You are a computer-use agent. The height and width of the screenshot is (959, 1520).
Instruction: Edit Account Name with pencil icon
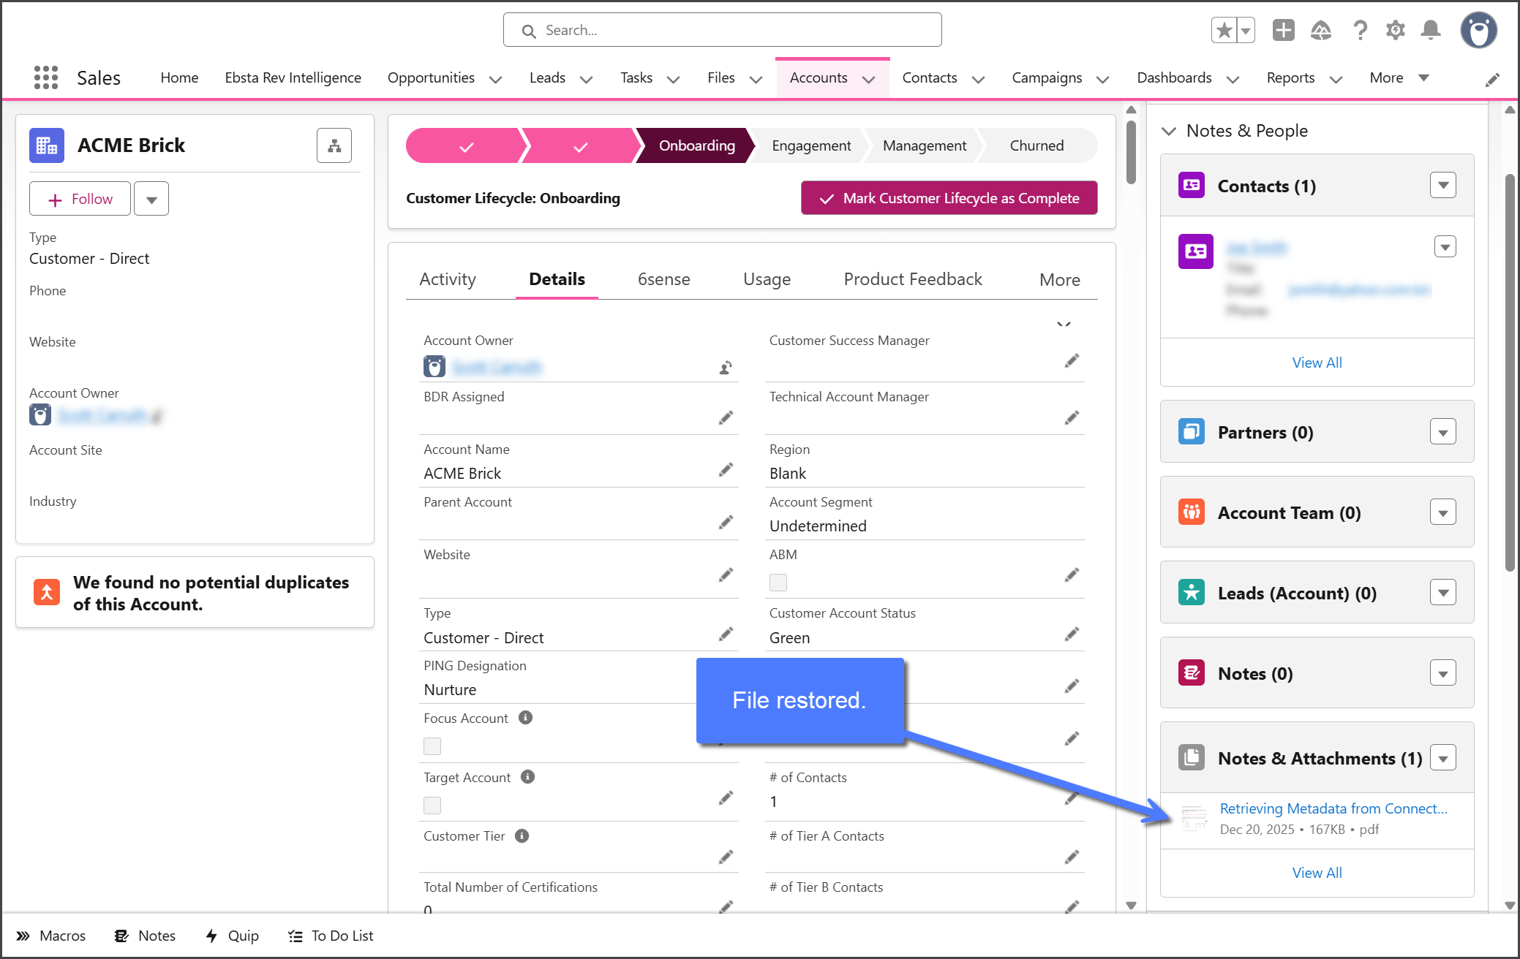pos(725,470)
